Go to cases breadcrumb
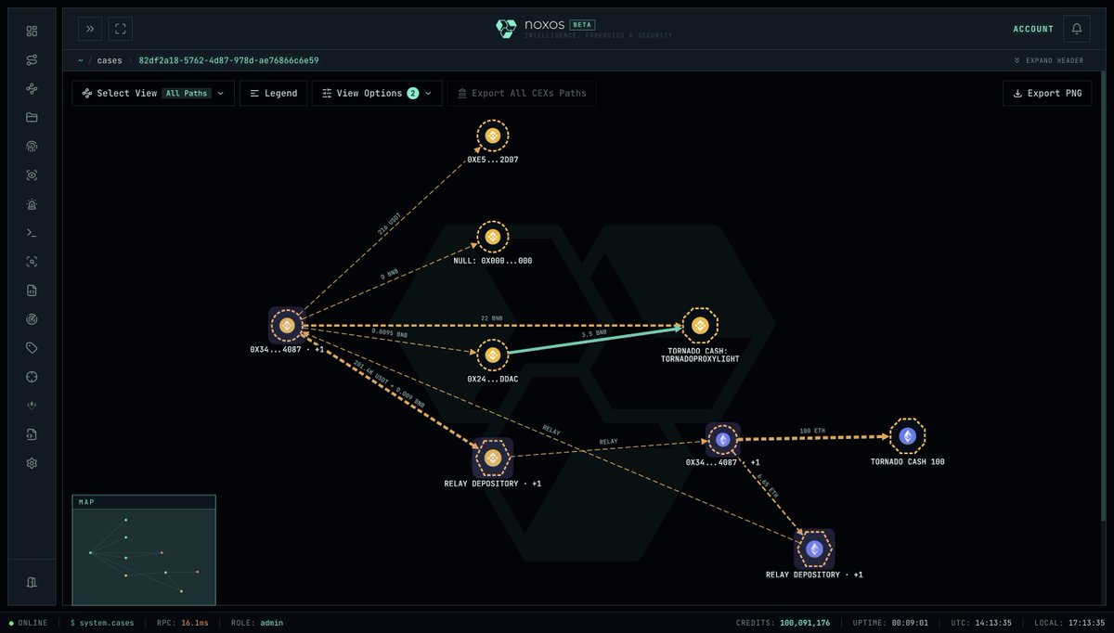This screenshot has height=633, width=1114. pos(110,60)
